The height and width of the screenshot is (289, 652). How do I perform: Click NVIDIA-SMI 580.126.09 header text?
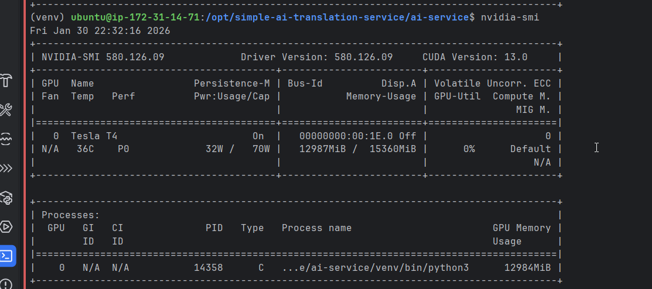coord(103,57)
